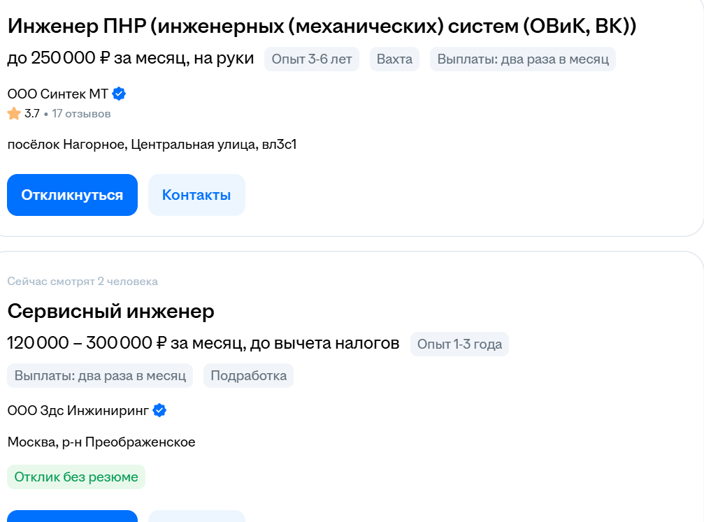The height and width of the screenshot is (522, 704).
Task: Click verified badge beside ООО Здс Инжиниринг
Action: coord(159,410)
